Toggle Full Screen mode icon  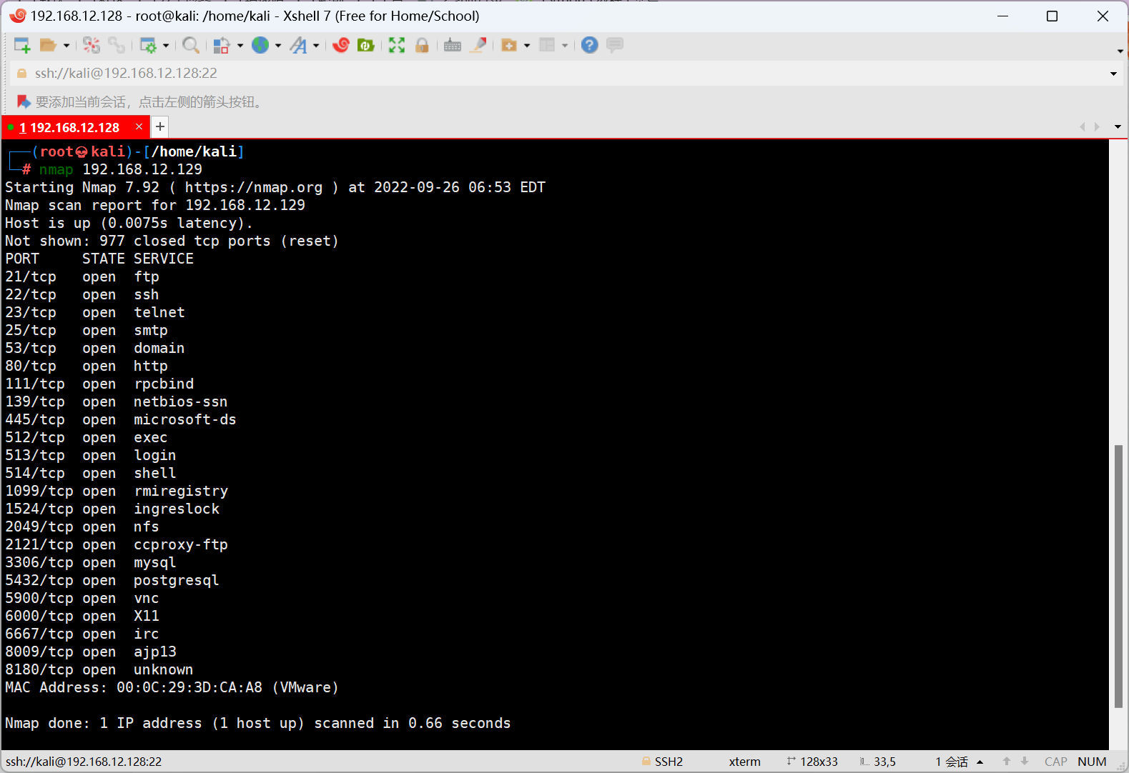coord(397,46)
